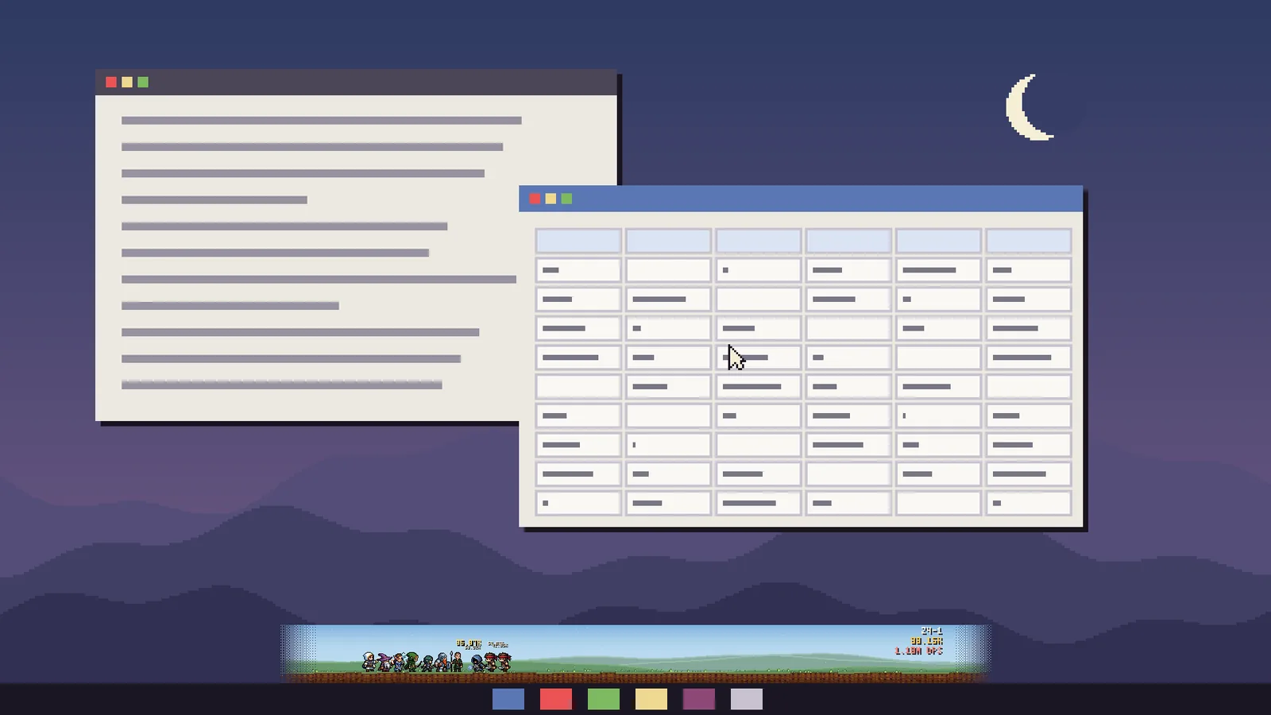Click green maximize button on text document window
The height and width of the screenshot is (715, 1271).
pyautogui.click(x=143, y=82)
